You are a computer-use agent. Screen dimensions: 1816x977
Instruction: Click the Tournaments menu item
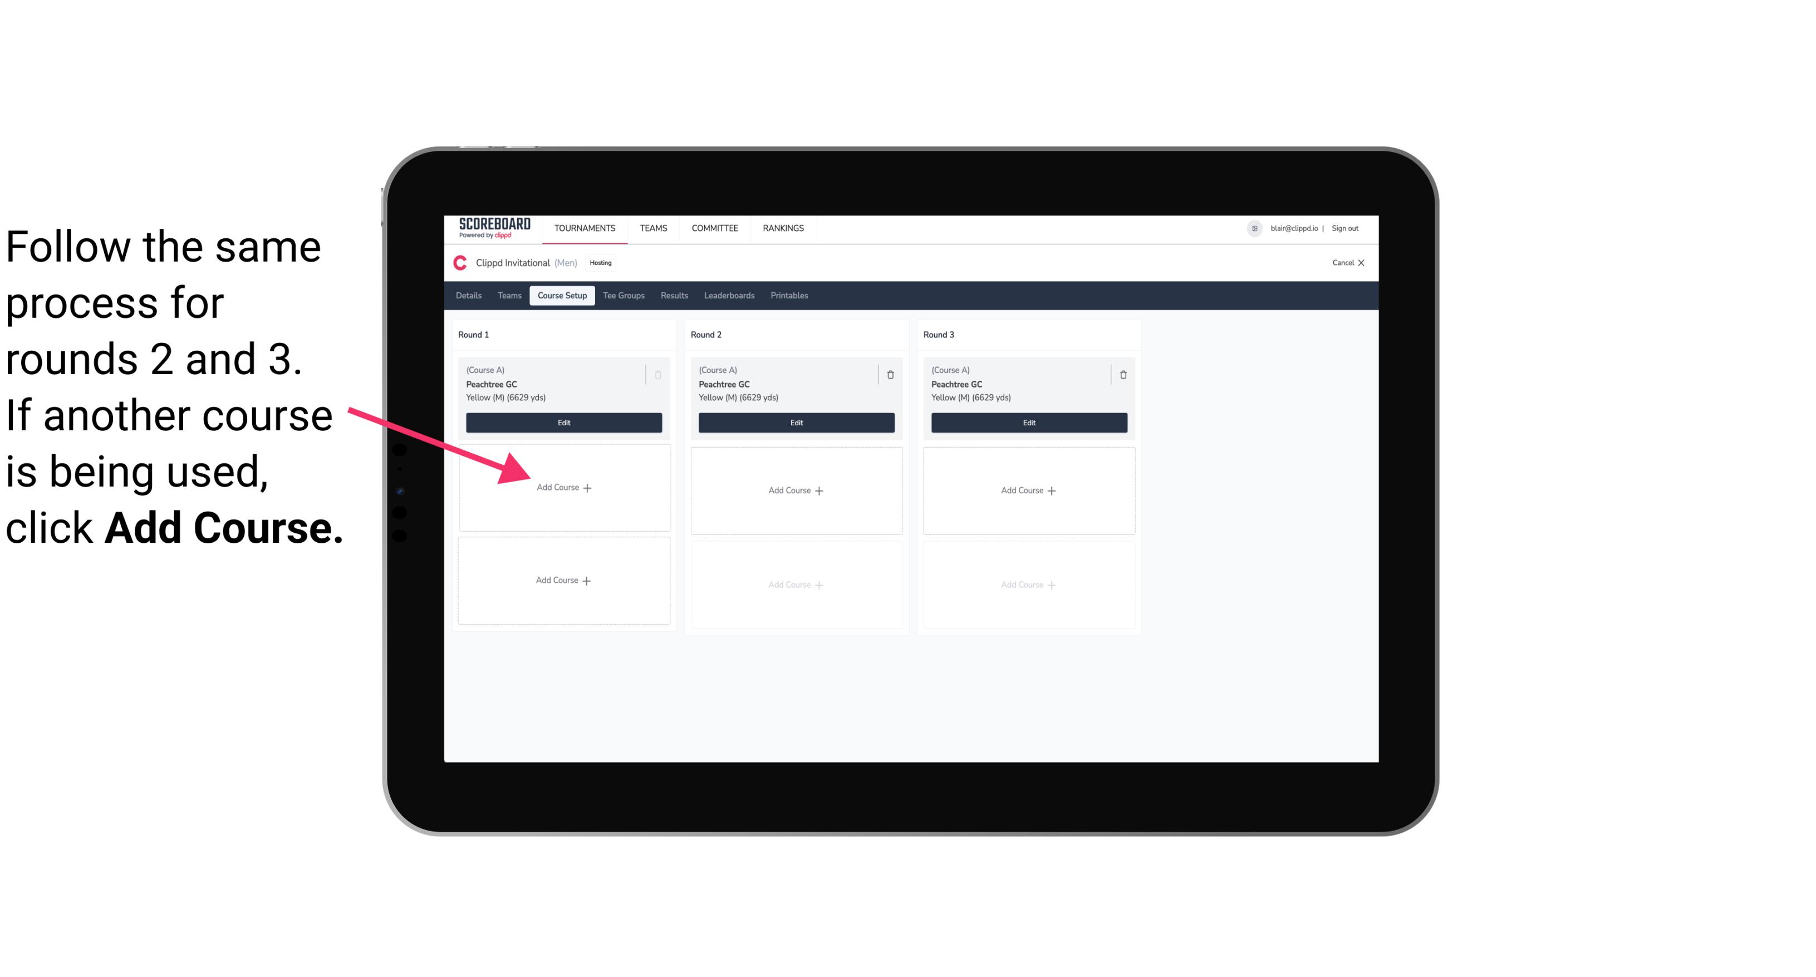tap(586, 227)
